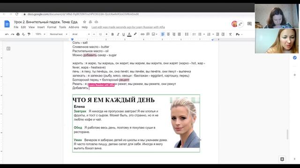
Task: Set right text alignment
Action: (x=174, y=34)
